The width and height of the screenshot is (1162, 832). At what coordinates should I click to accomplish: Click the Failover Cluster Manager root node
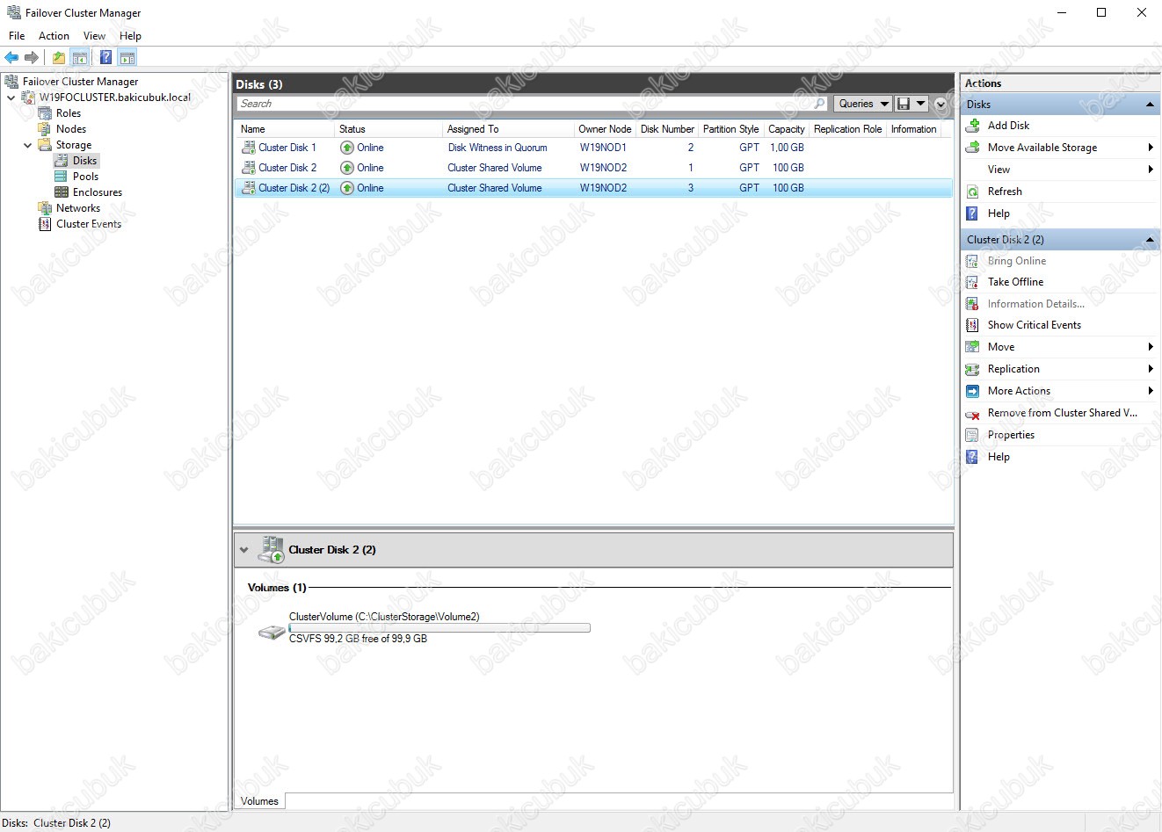click(x=80, y=82)
